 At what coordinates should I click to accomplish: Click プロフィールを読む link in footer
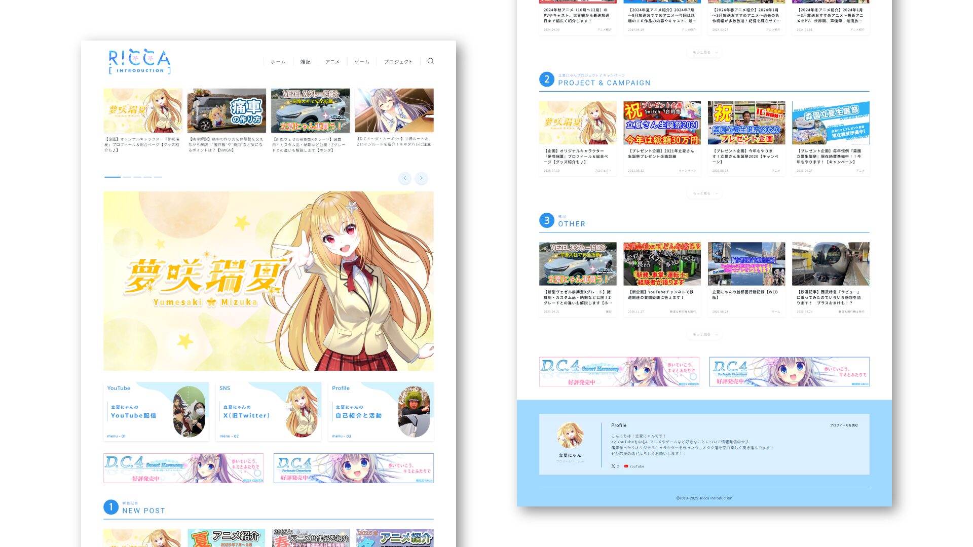point(843,425)
